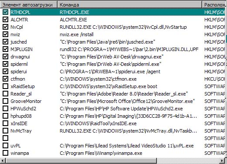The width and height of the screenshot is (227, 164).
Task: Select the M3PLUGIN.DLL,UPF command
Action: point(129,49)
